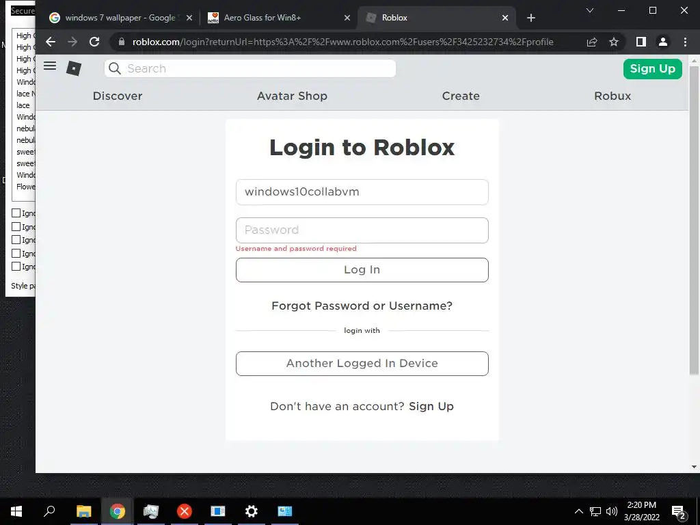700x525 pixels.
Task: Open a new tab with plus
Action: coord(530,18)
